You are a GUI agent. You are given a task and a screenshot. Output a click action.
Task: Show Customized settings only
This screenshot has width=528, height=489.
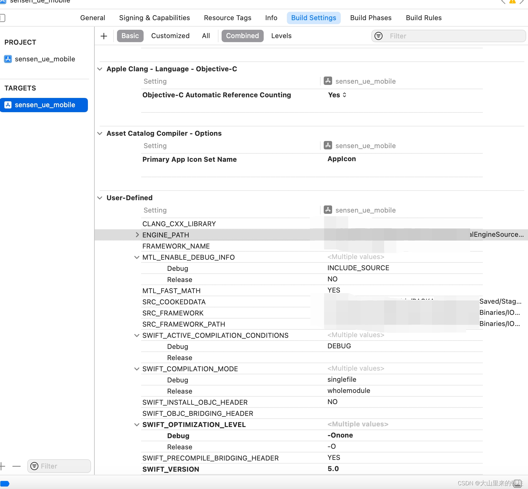coord(170,36)
